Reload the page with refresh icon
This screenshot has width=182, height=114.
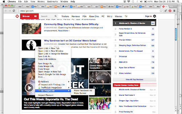click(14, 11)
